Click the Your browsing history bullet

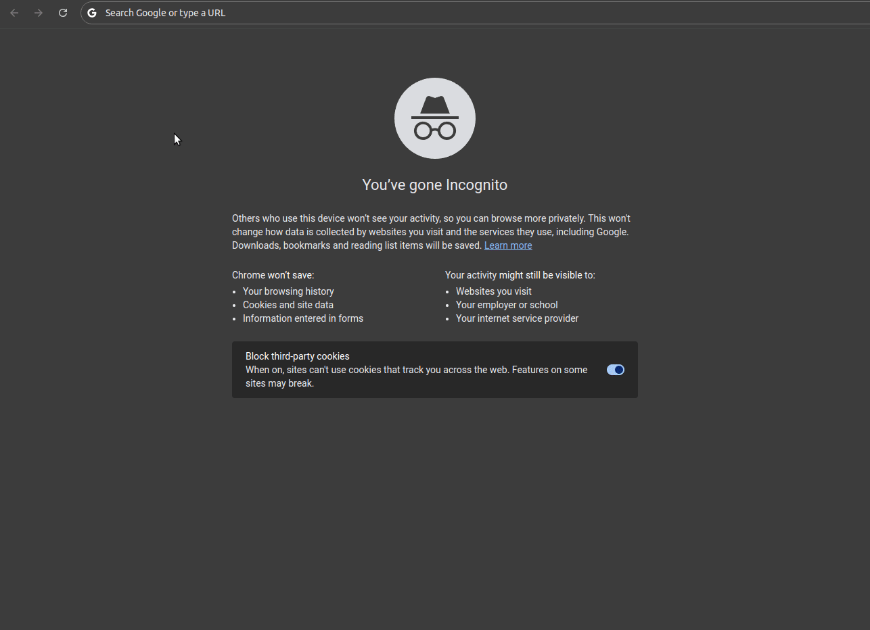click(x=288, y=291)
